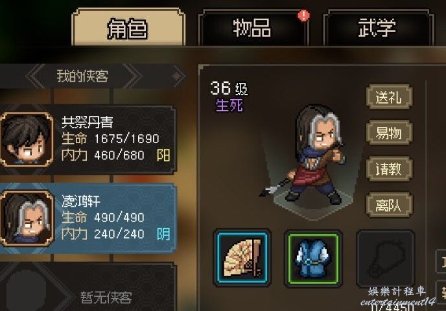Select the blue robe armor slot
Screen dimensions: 446x311
click(314, 259)
